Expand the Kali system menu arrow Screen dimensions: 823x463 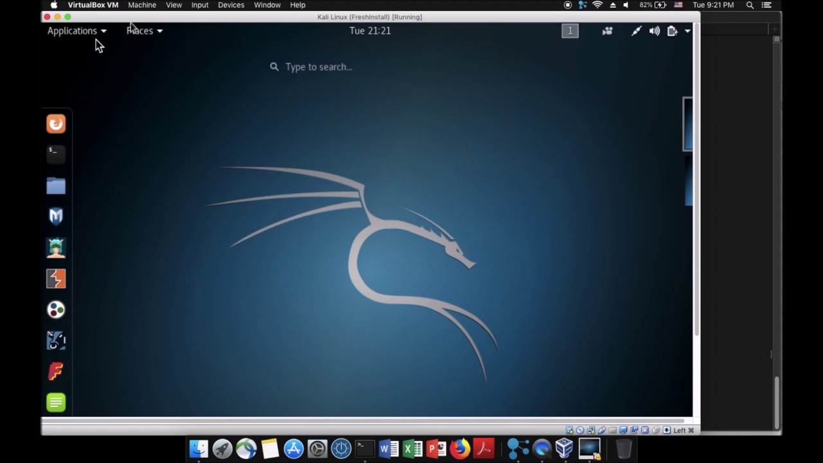(687, 31)
